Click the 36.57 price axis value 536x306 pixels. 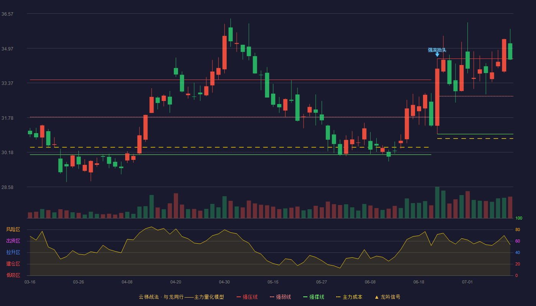(7, 14)
